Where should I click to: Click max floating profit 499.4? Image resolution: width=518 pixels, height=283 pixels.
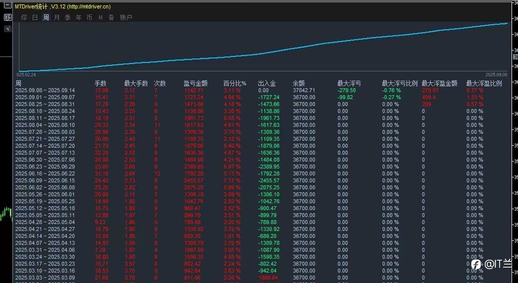tap(428, 98)
